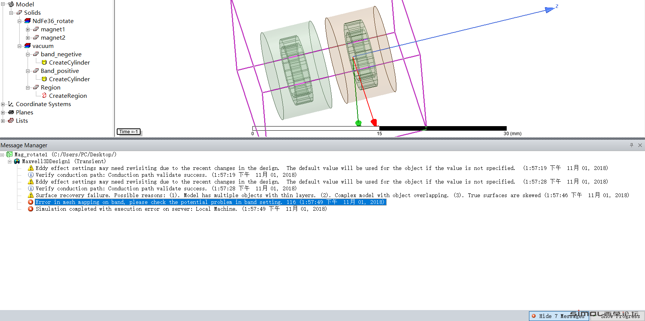Click the red X axis arrowhead
Screen dimensions: 645x321
pyautogui.click(x=374, y=122)
